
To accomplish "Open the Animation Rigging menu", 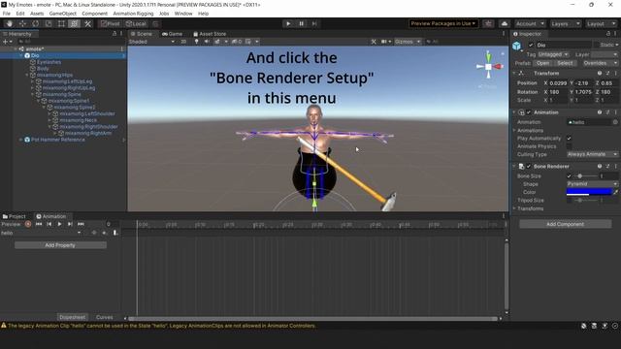I will tap(133, 14).
